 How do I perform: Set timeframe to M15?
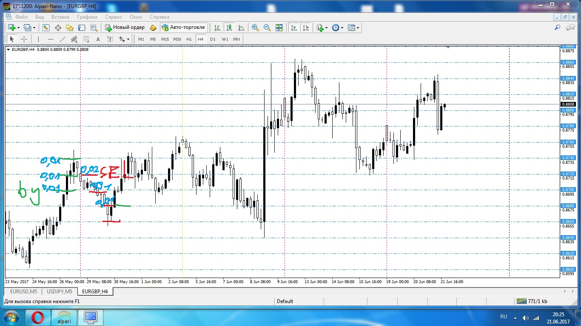165,39
